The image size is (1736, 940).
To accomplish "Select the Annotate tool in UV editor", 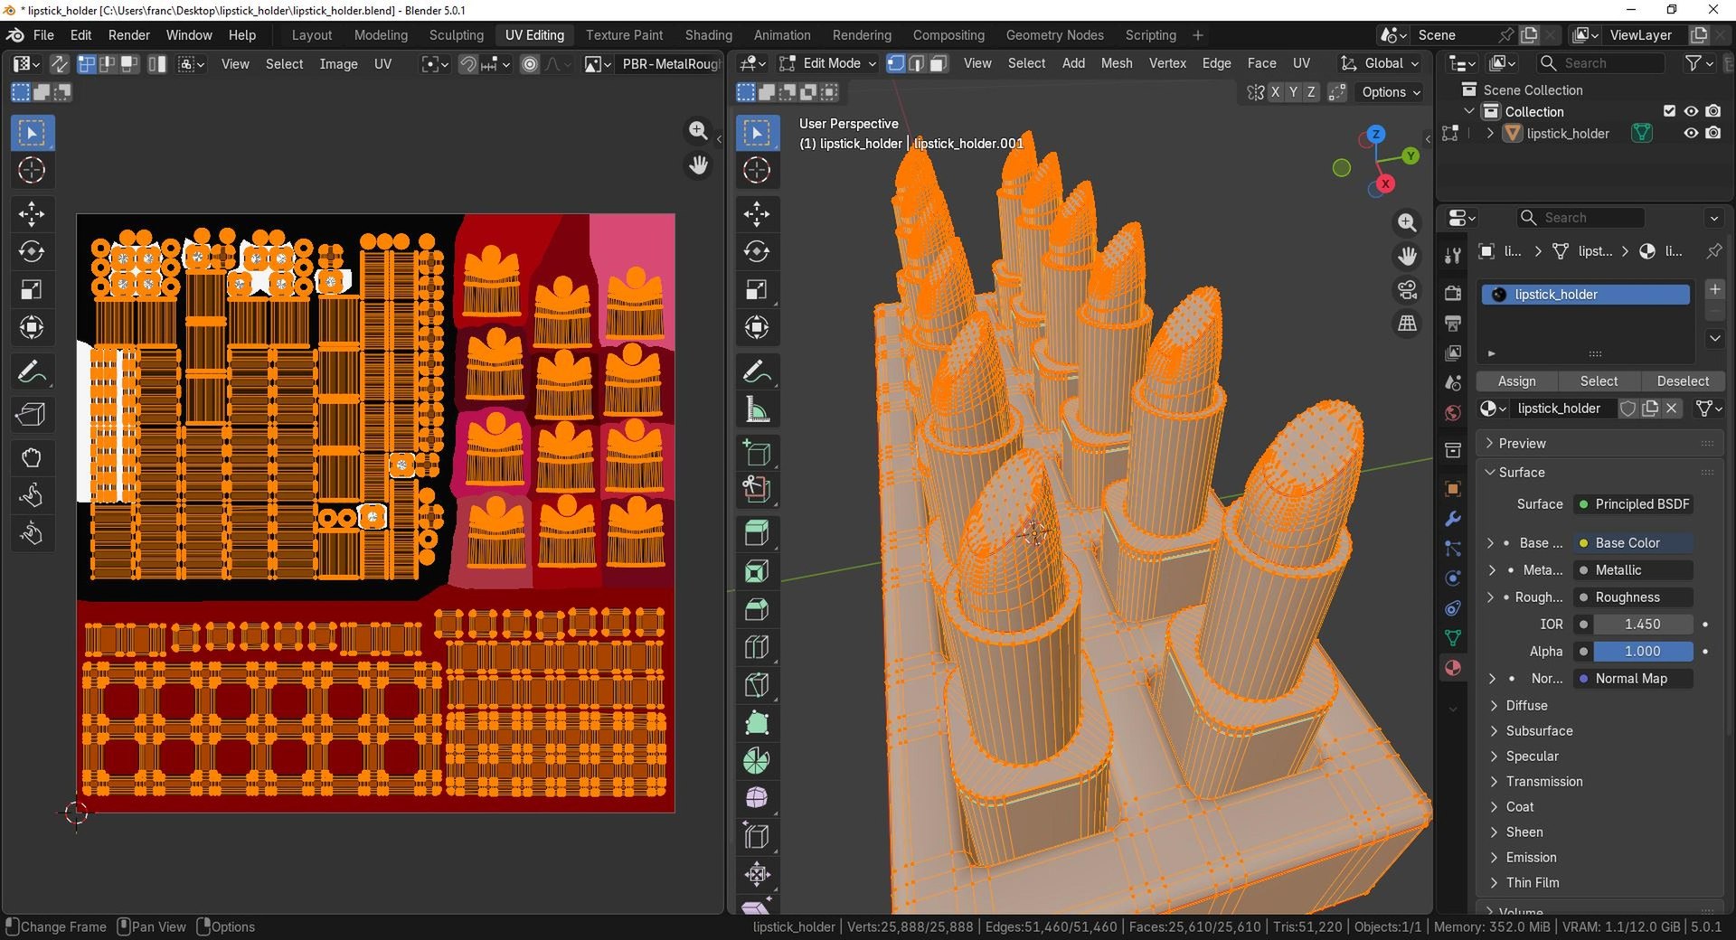I will tap(32, 371).
